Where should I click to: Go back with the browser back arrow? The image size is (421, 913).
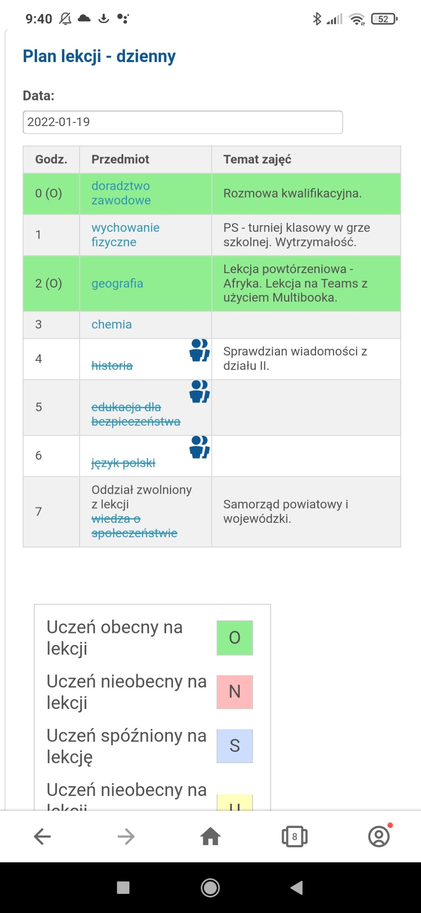(x=42, y=836)
